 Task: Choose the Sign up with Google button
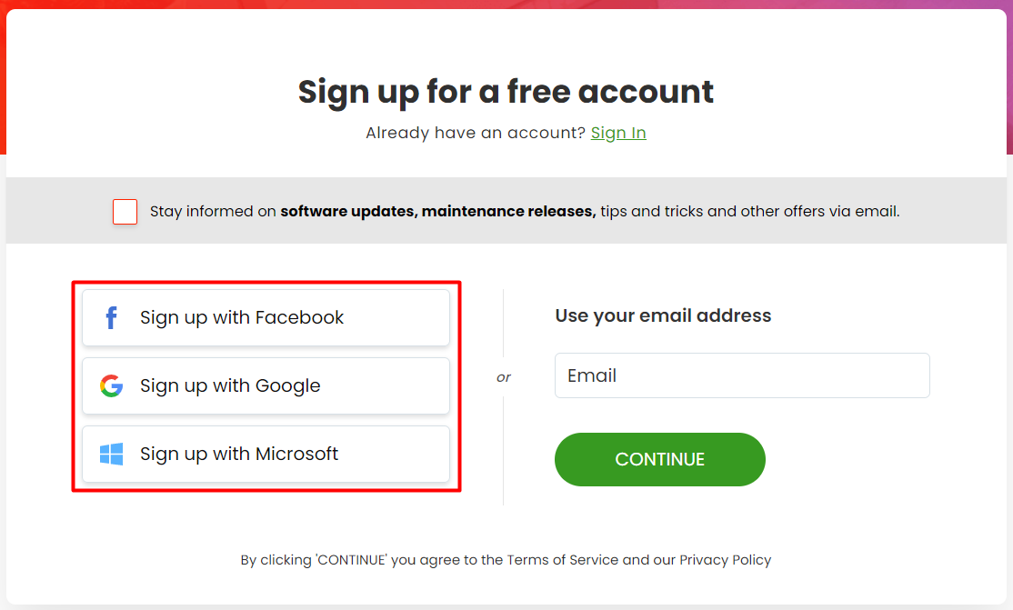tap(266, 385)
